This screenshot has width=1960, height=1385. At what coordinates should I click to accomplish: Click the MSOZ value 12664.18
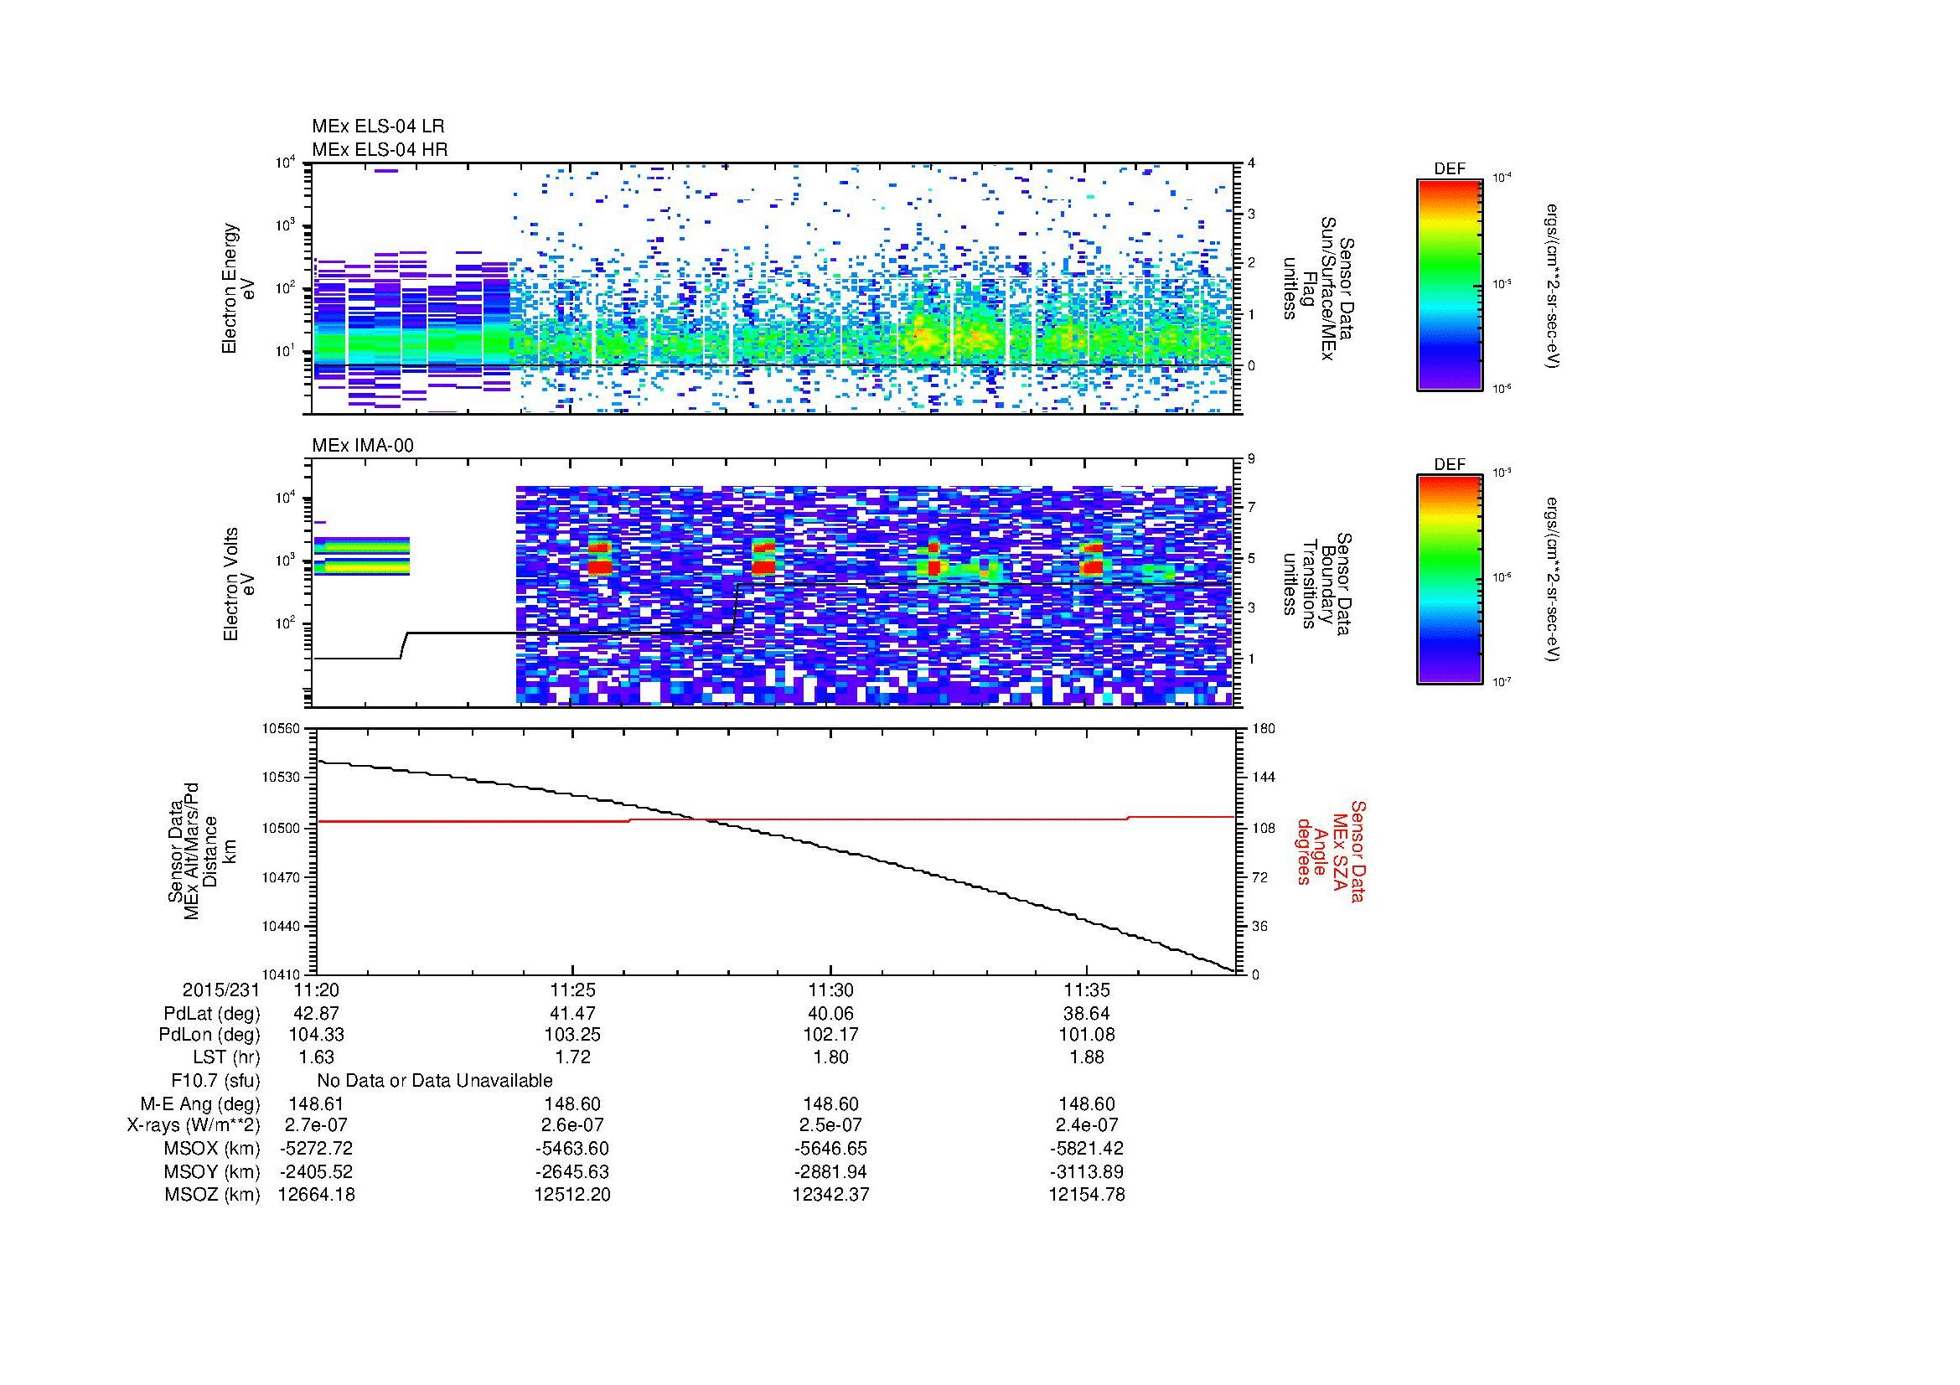click(x=316, y=1195)
